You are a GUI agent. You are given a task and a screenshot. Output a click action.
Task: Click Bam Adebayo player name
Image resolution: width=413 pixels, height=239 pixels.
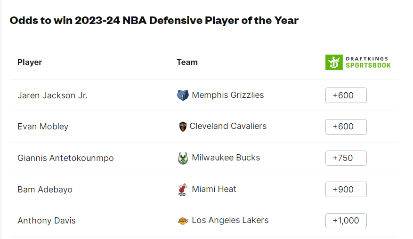45,190
